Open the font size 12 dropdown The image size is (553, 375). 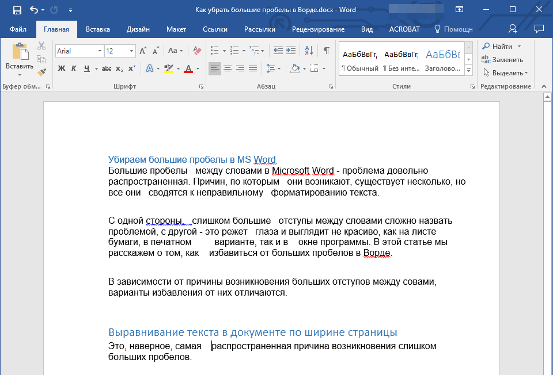point(132,51)
